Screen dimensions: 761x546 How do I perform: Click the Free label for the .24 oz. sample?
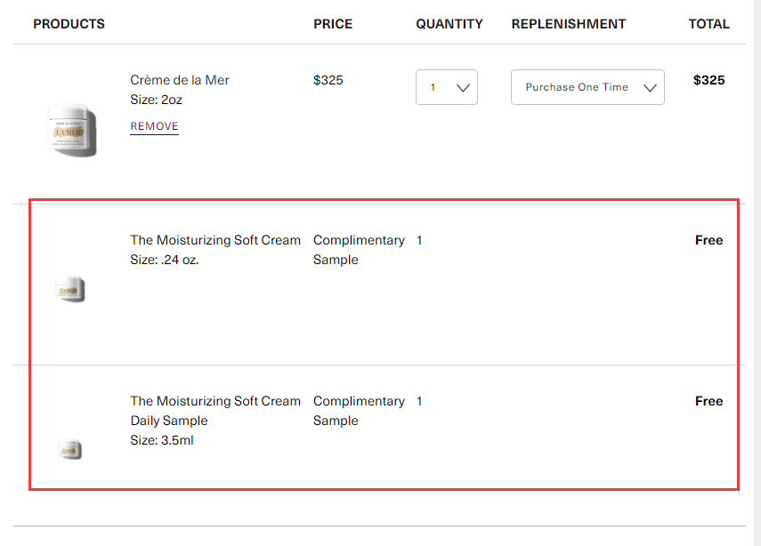[x=709, y=240]
